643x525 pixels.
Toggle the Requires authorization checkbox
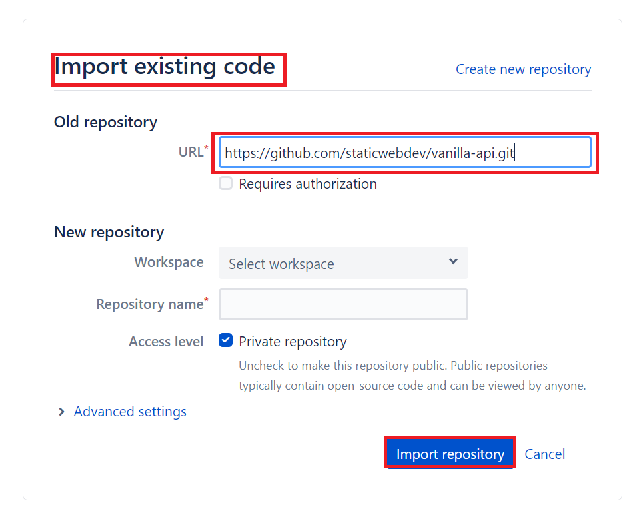(x=225, y=183)
